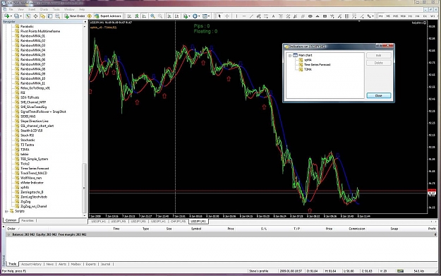This screenshot has width=441, height=276.
Task: Select SSL_channel_chart_alert in Navigator
Action: 37,126
